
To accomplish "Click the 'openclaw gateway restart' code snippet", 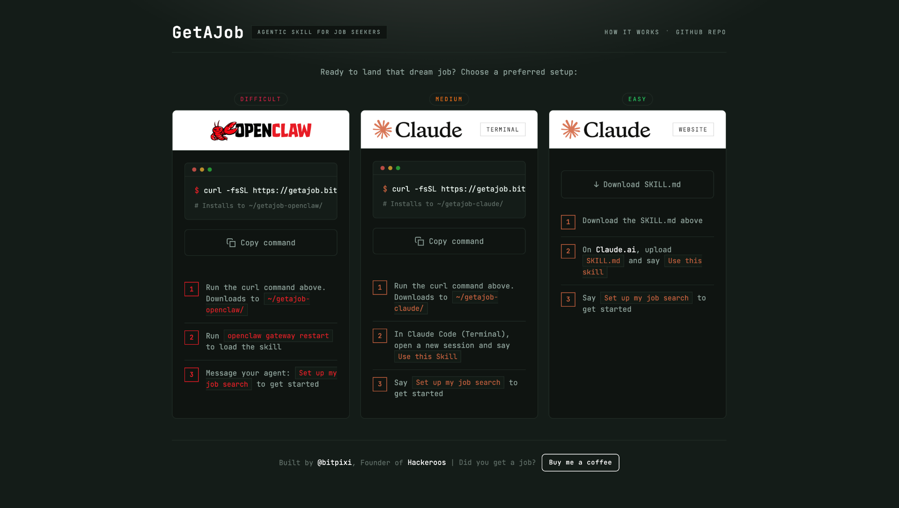I will point(278,336).
